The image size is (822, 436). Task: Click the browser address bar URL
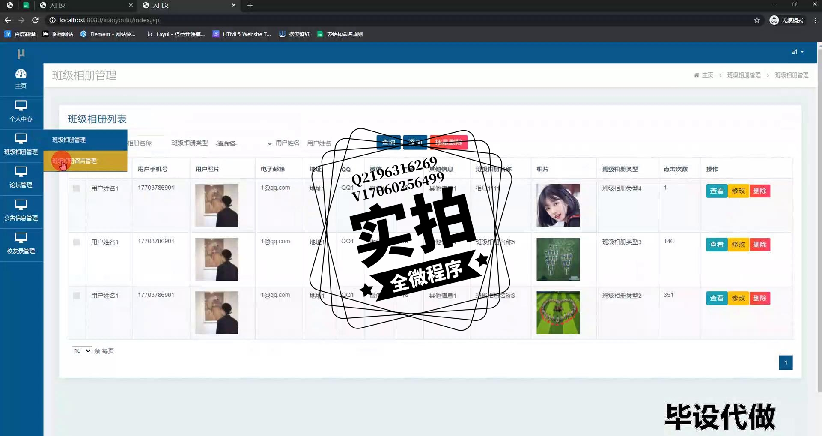click(109, 20)
